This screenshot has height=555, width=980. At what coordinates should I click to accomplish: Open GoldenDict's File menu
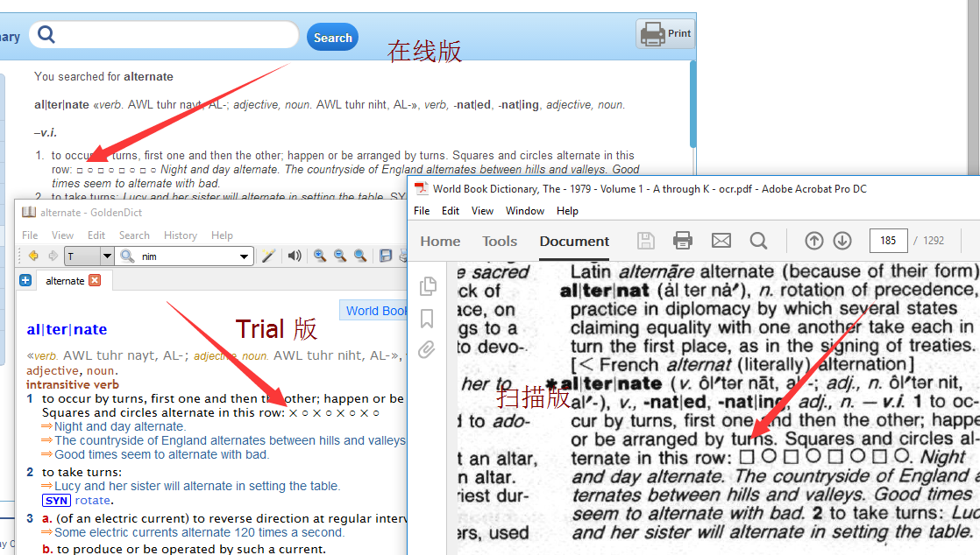30,235
